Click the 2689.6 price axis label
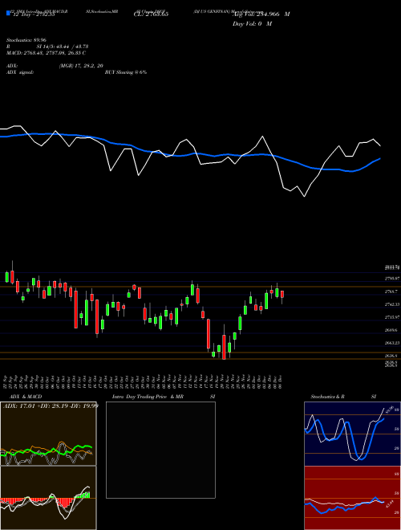 pos(392,330)
